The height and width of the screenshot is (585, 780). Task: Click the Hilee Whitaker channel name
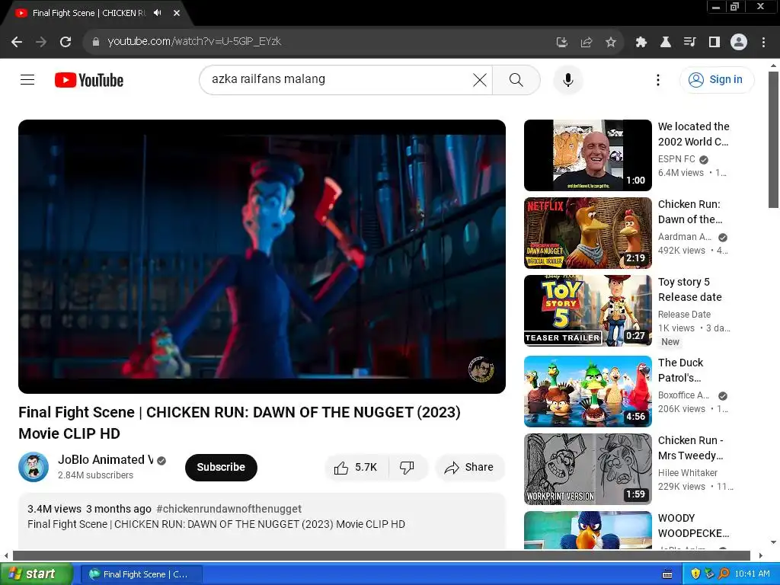[688, 472]
